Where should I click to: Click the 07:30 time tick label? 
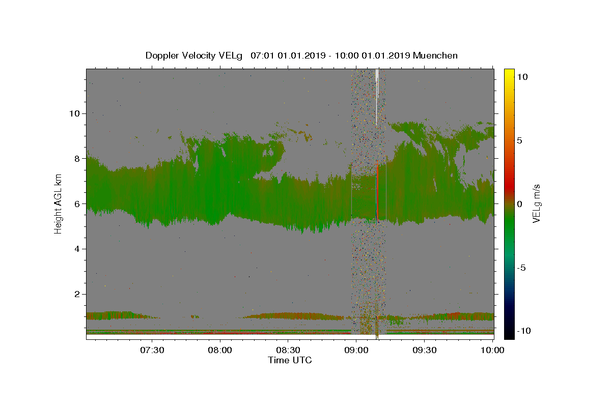[152, 351]
